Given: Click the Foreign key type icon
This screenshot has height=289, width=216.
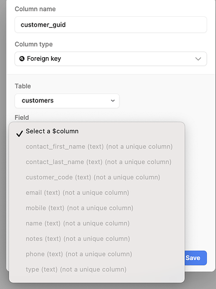Looking at the screenshot, I should click(22, 58).
